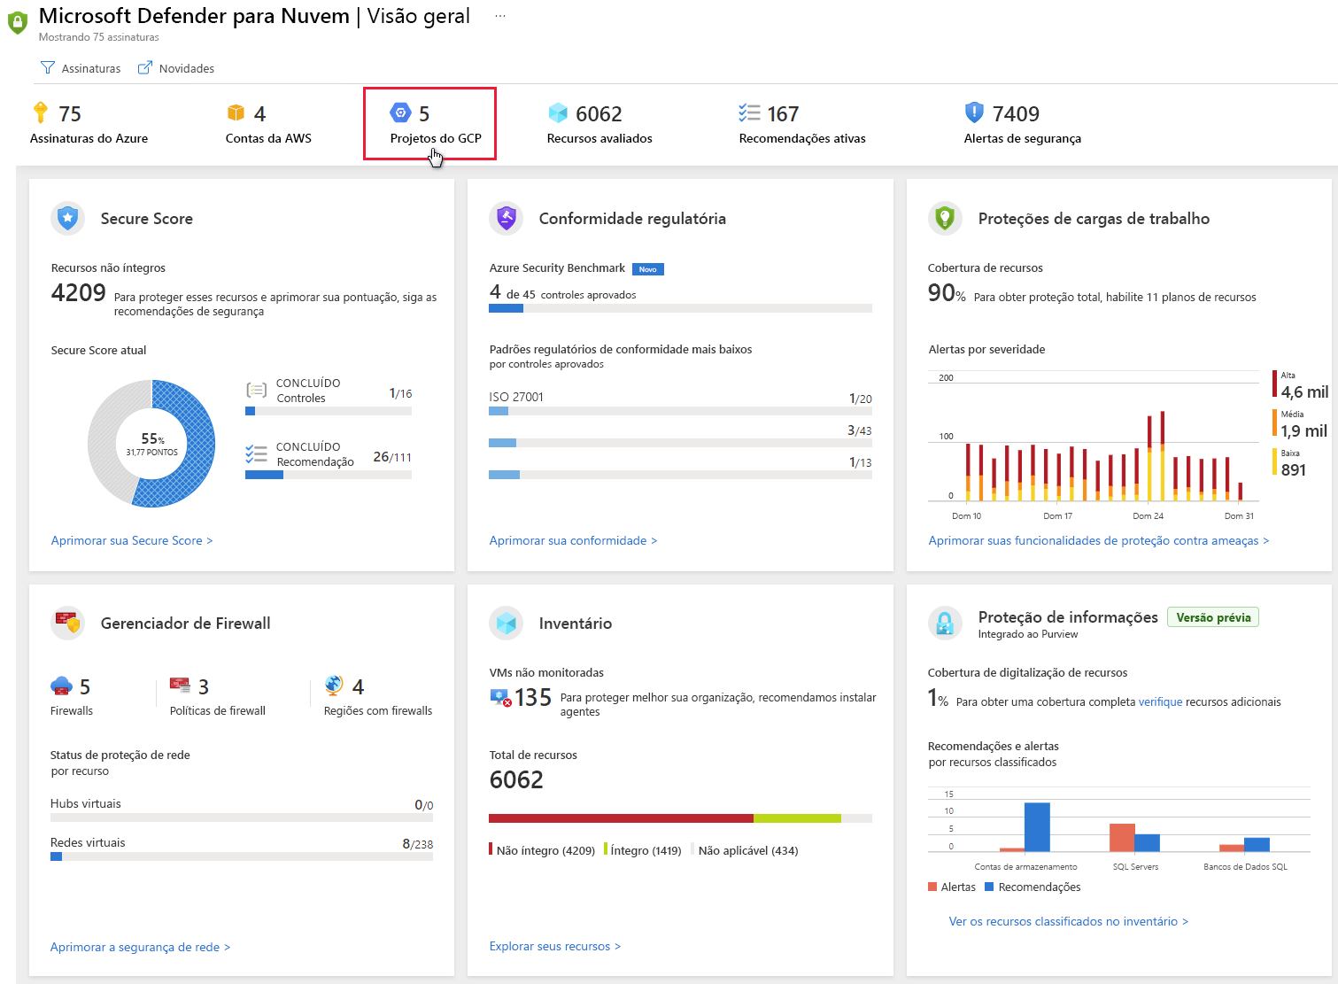
Task: Click the Baixa 891 severity legend
Action: (1290, 463)
